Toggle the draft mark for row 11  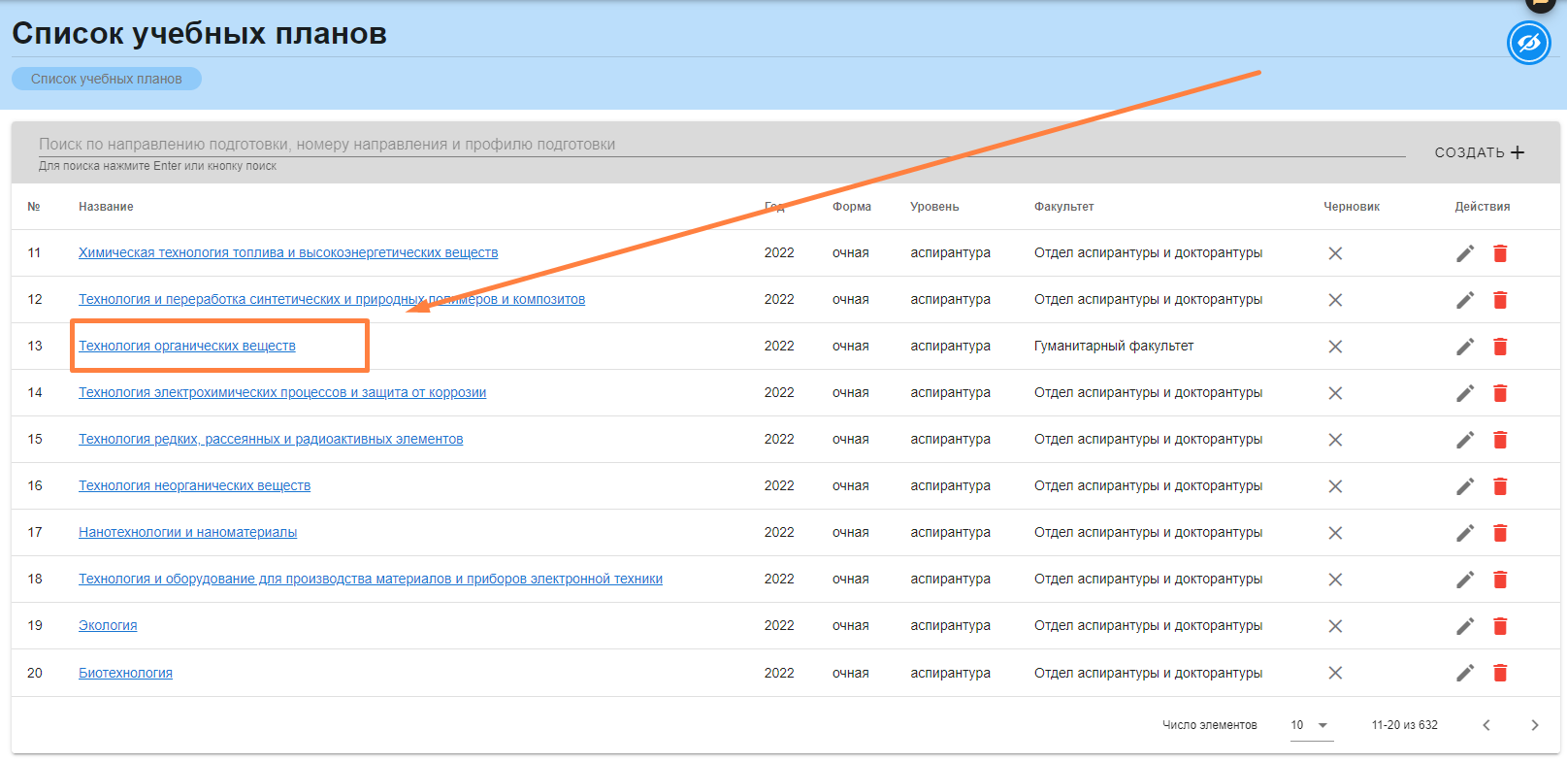pos(1335,253)
